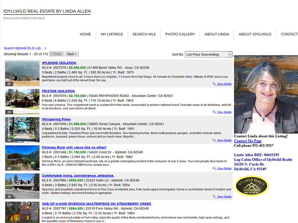Open the Sort By dropdown
Screen dimensions: 298x223
[x=209, y=54]
